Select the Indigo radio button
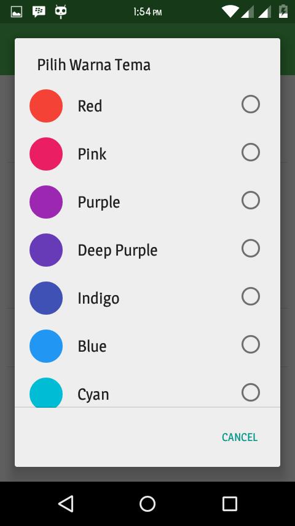The width and height of the screenshot is (295, 526). tap(251, 296)
